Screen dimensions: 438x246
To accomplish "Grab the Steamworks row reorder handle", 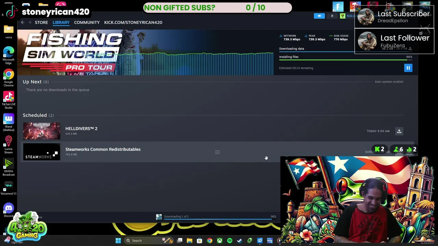I will [217, 152].
